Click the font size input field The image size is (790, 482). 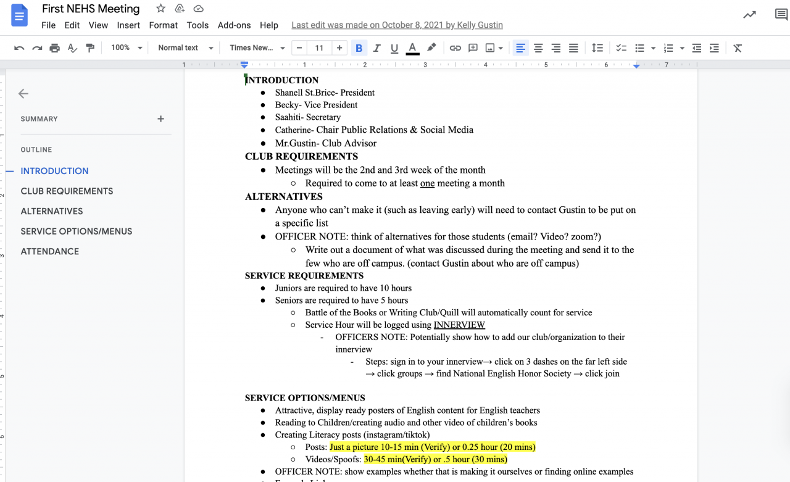pos(319,48)
